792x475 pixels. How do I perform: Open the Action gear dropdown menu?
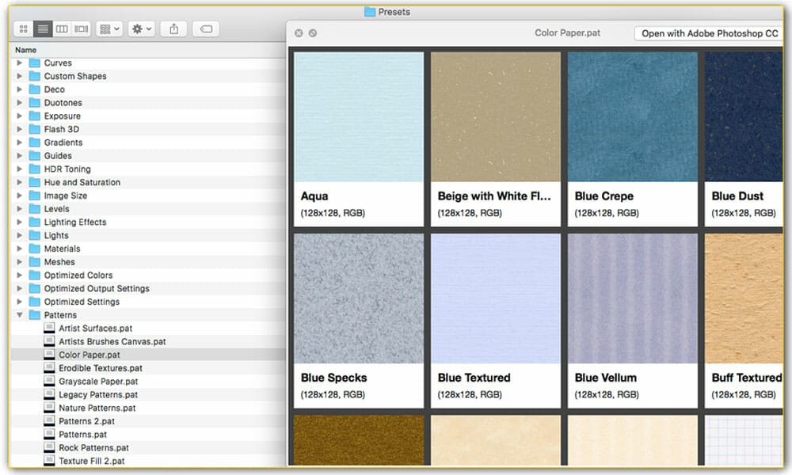[142, 28]
